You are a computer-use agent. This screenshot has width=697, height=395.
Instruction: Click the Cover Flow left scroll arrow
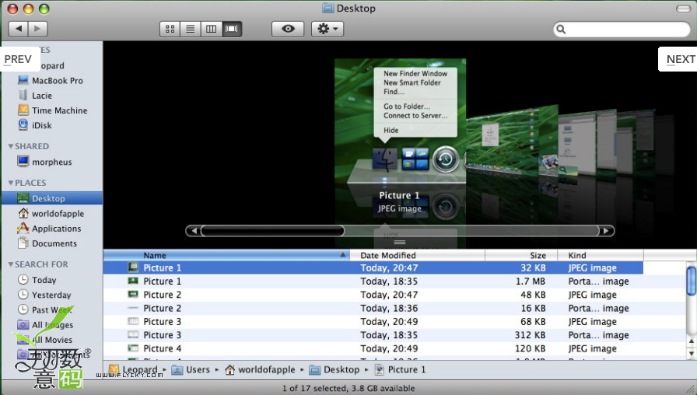click(x=194, y=231)
